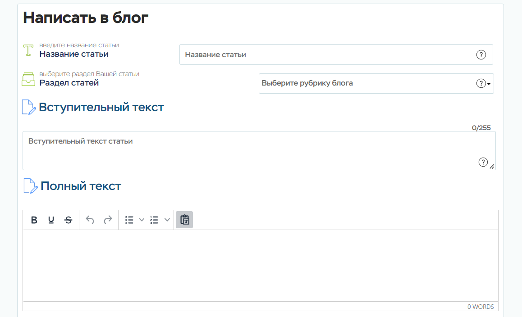Click help icon in the rubric dropdown
522x317 pixels.
481,83
